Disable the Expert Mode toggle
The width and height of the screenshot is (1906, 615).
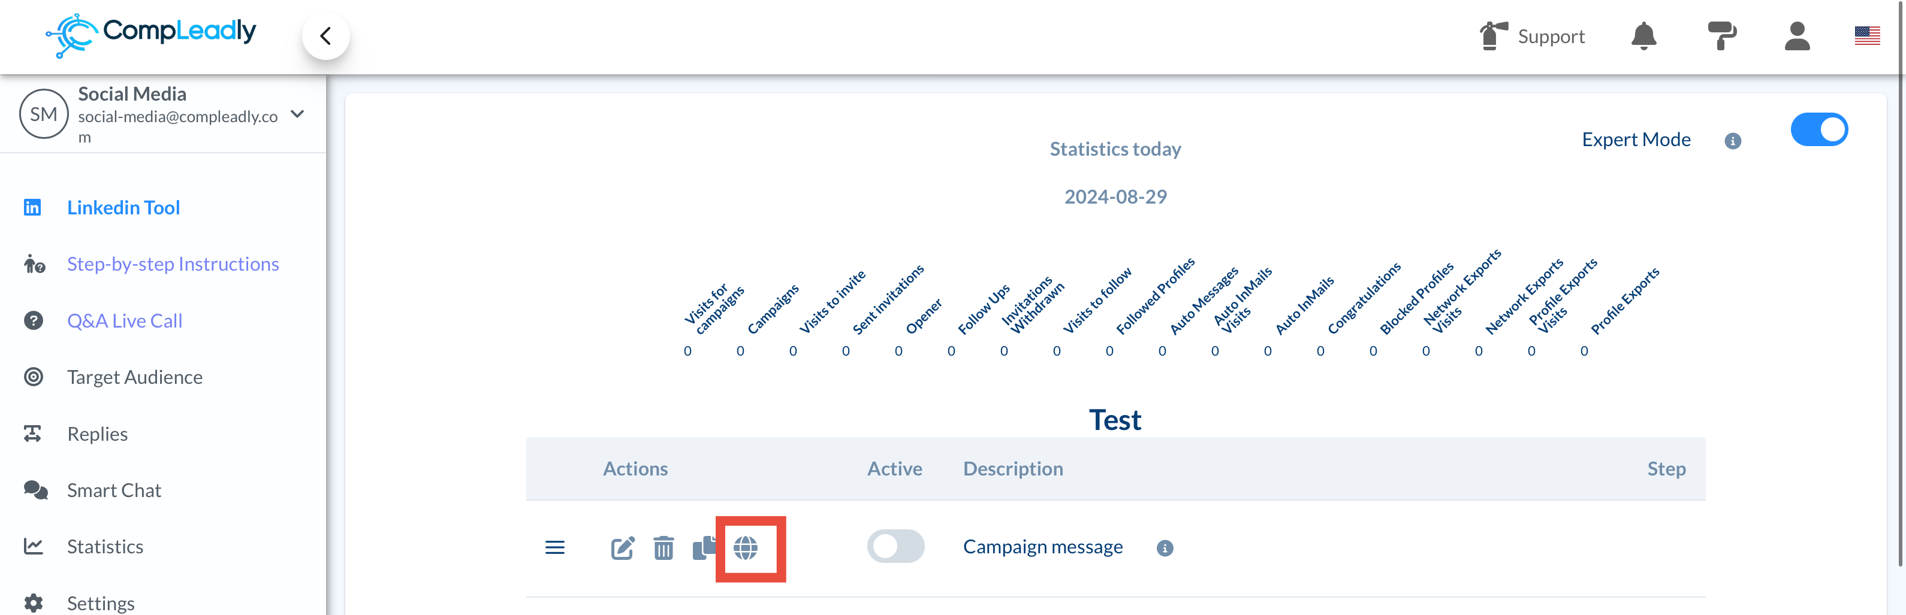tap(1818, 130)
